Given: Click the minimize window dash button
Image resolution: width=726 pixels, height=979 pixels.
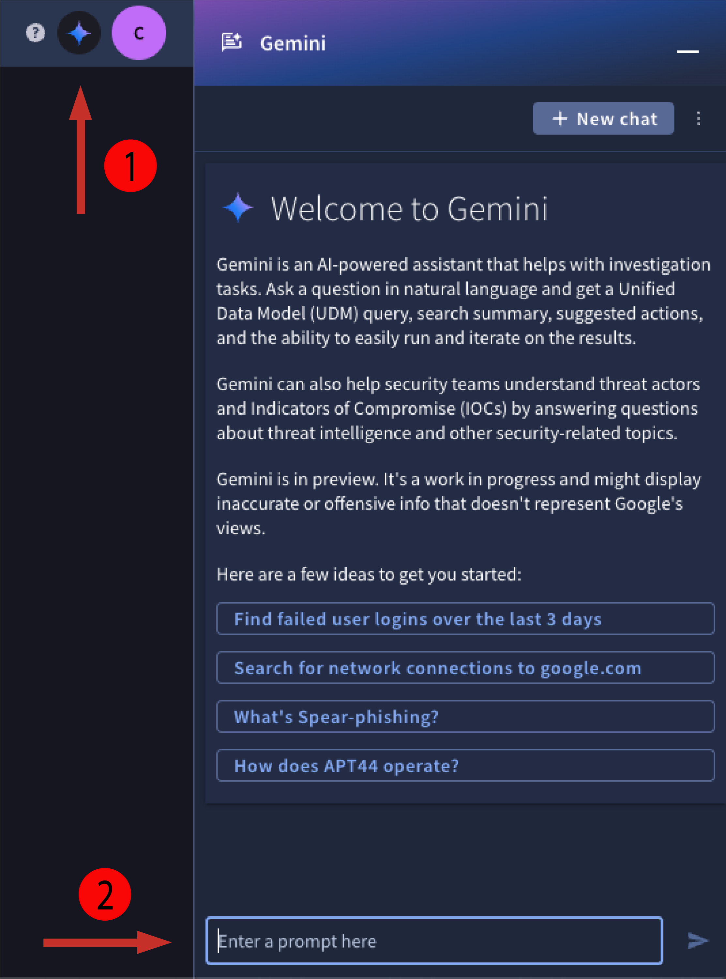Looking at the screenshot, I should pos(687,51).
